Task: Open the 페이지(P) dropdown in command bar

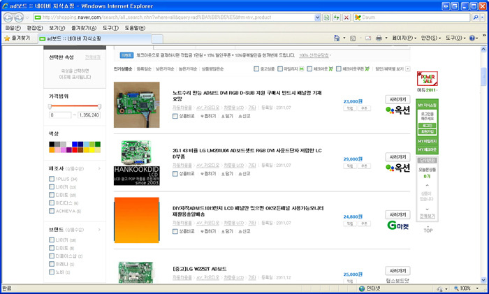Action: pyautogui.click(x=404, y=38)
